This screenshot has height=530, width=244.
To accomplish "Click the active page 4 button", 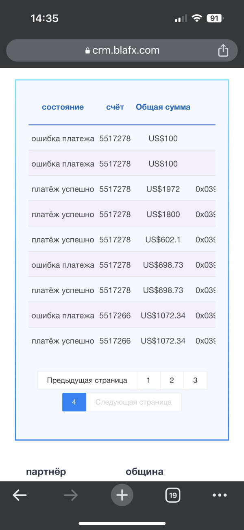I will point(74,402).
